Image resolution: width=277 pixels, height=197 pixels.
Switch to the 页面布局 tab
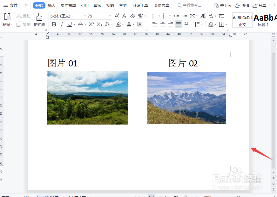(x=68, y=6)
